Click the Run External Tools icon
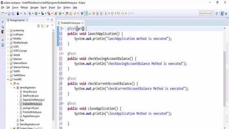Image resolution: width=229 pixels, height=129 pixels. [49, 14]
